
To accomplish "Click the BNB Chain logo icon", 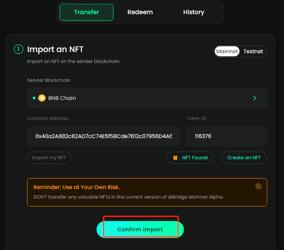I will click(x=42, y=98).
